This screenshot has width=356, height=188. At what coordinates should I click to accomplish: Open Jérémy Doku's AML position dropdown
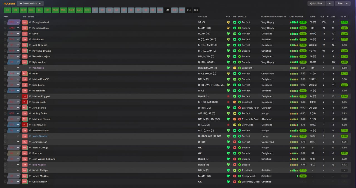tap(14, 113)
